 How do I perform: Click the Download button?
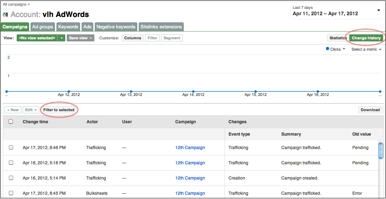click(370, 110)
